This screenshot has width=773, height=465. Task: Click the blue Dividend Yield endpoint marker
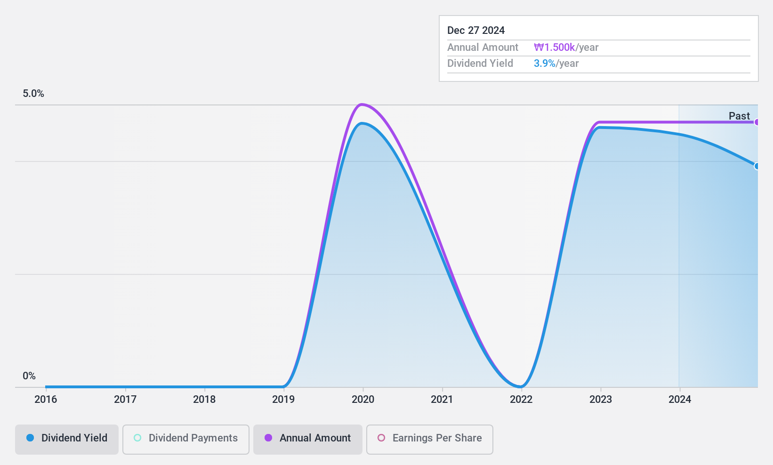(x=757, y=166)
